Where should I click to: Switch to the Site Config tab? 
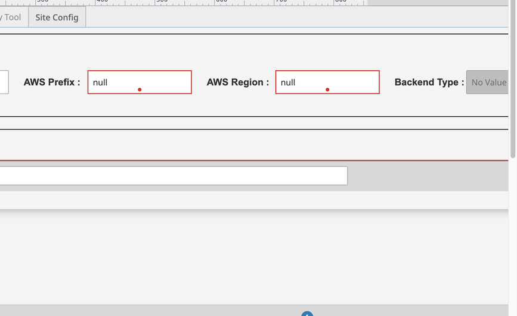click(x=57, y=17)
